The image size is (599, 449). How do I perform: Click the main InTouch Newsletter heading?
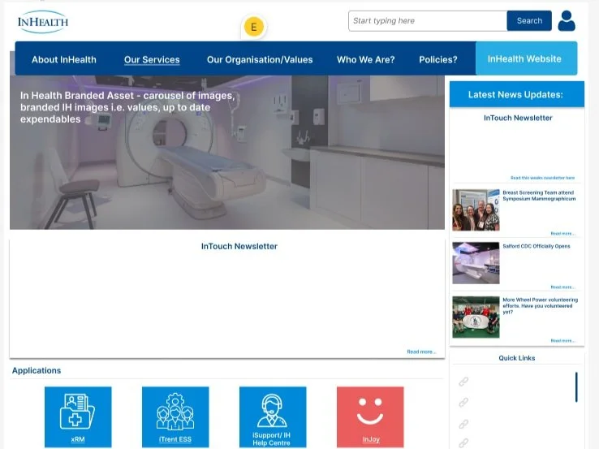point(239,247)
